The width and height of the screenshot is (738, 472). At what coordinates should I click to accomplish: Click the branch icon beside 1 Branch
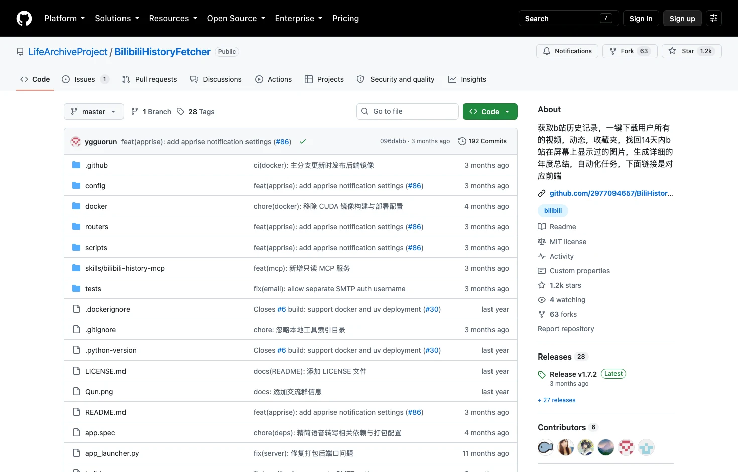[135, 111]
